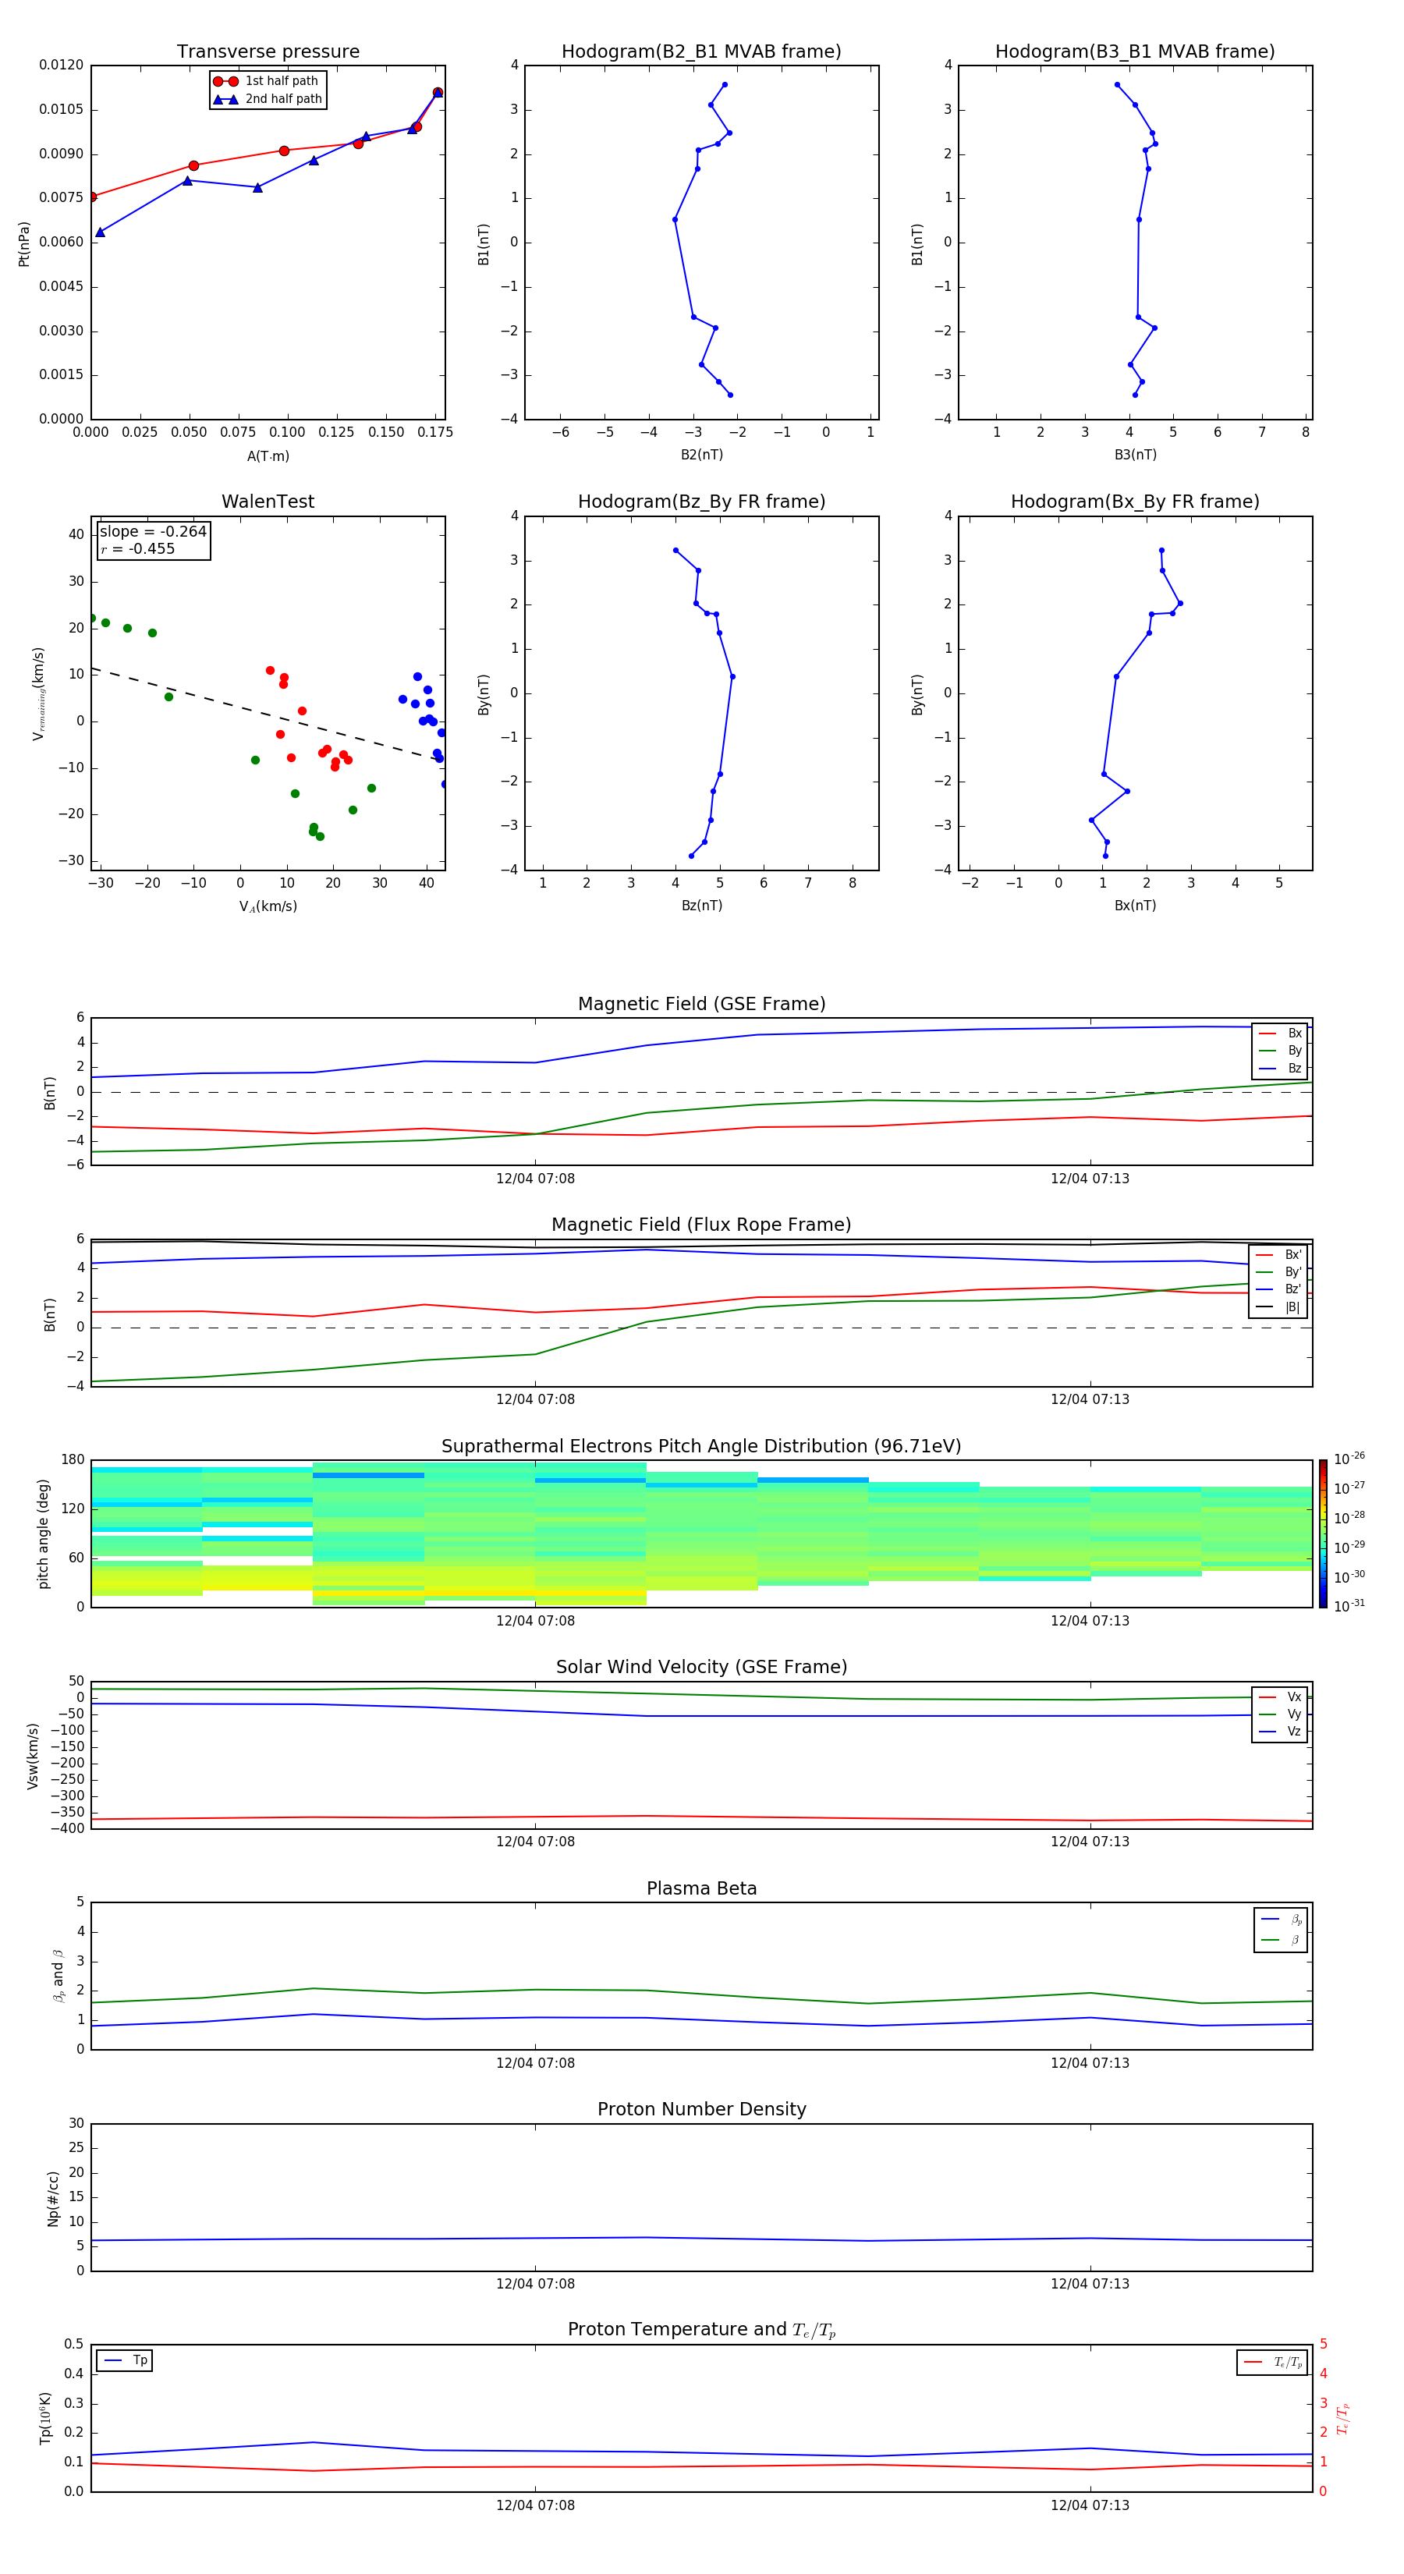This screenshot has height=2574, width=1404.
Task: Select the βp entry in Plasma Beta legend
Action: [1281, 1919]
